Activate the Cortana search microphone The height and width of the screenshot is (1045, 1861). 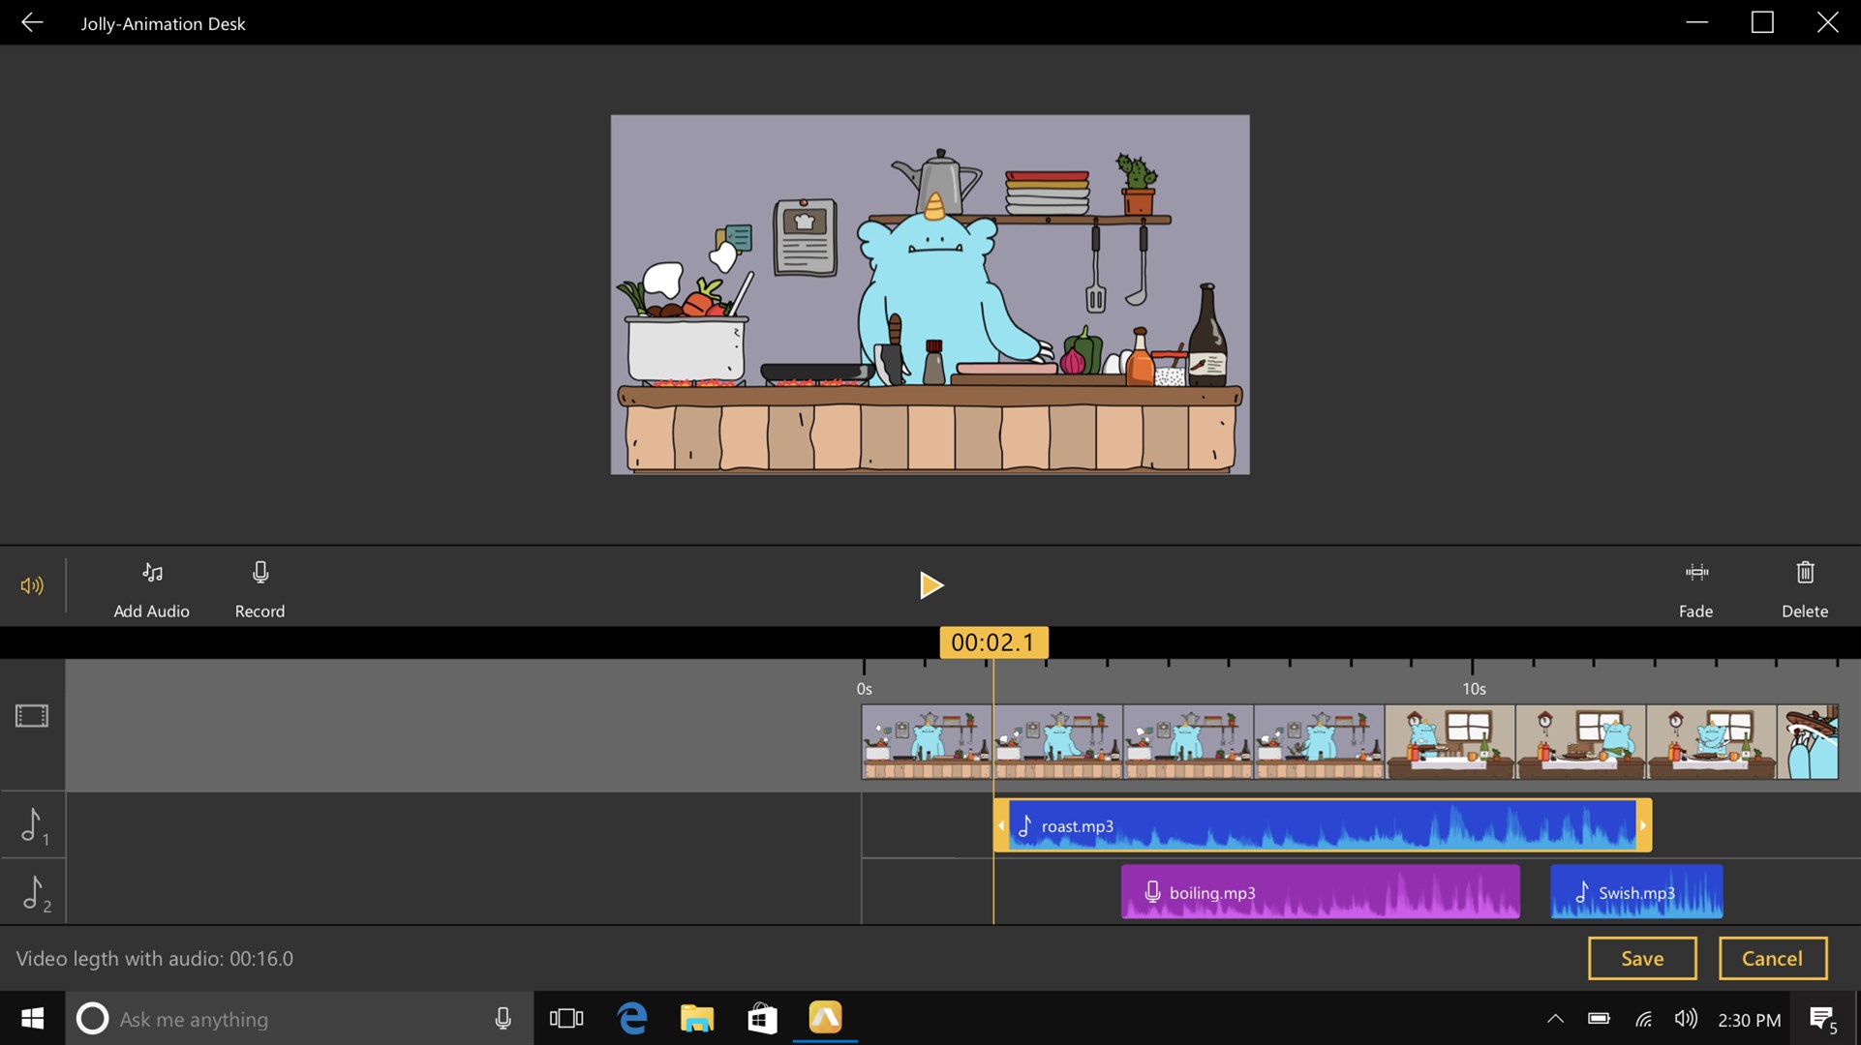pos(503,1018)
